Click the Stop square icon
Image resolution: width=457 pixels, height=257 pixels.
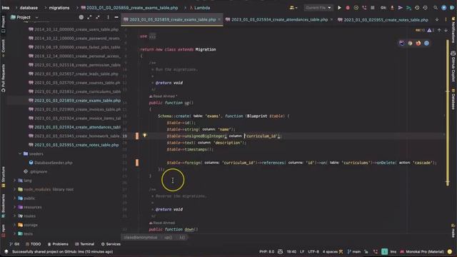tap(373, 8)
